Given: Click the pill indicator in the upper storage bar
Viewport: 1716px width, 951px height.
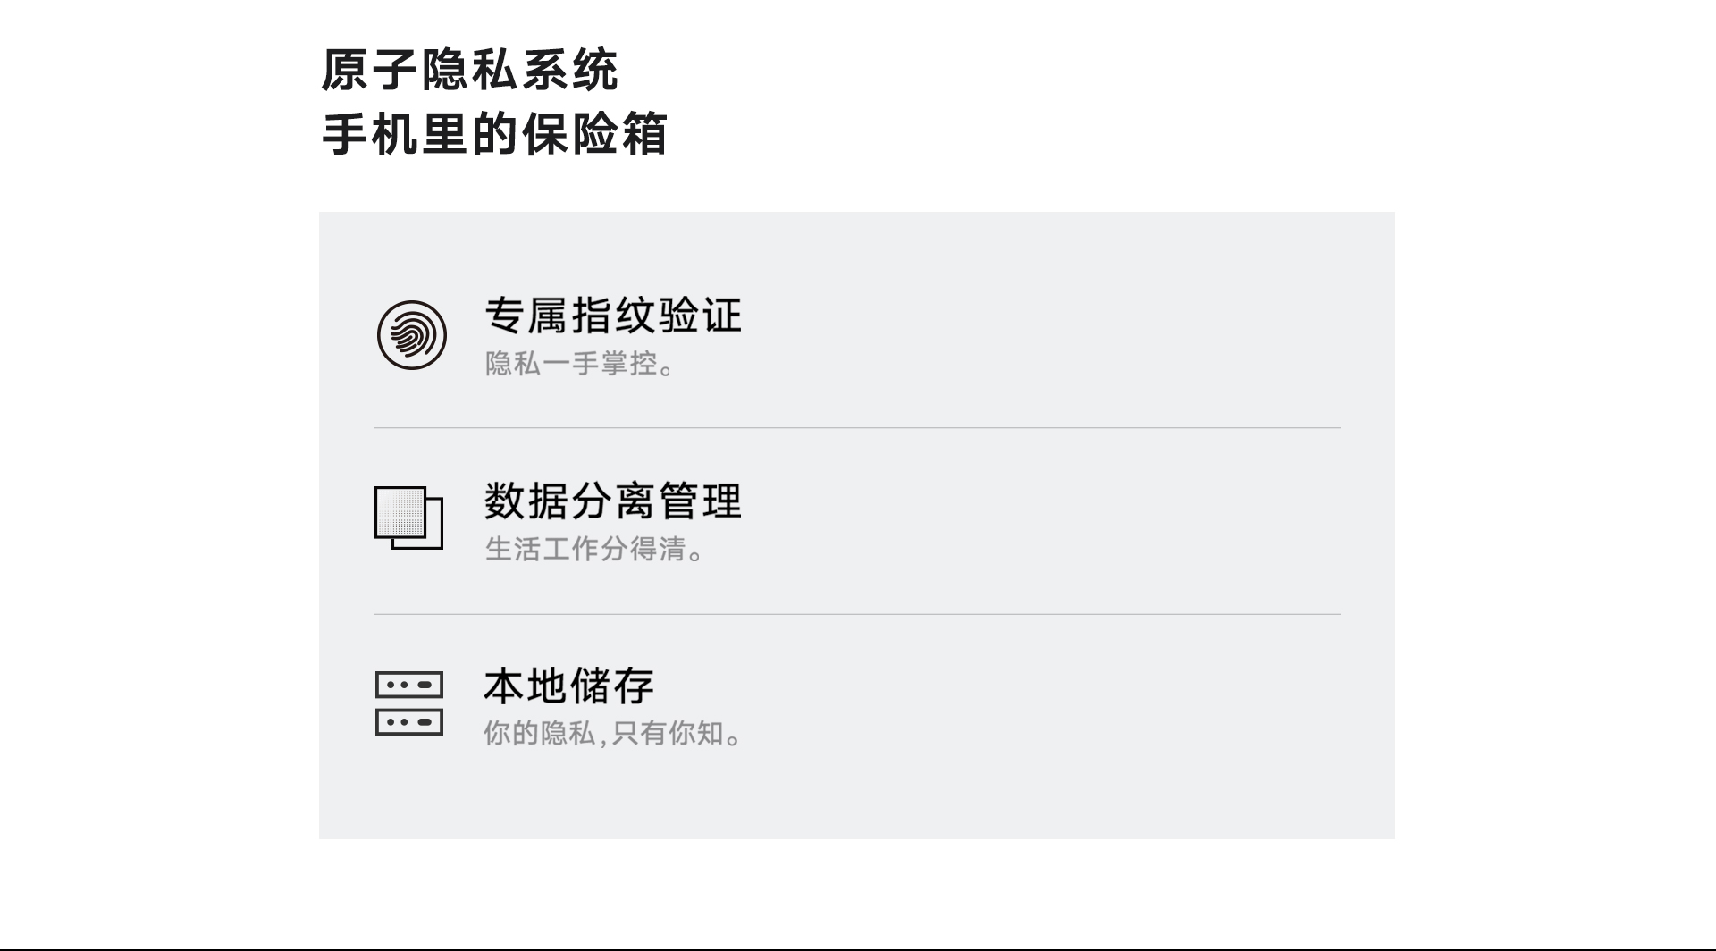Looking at the screenshot, I should [x=425, y=685].
